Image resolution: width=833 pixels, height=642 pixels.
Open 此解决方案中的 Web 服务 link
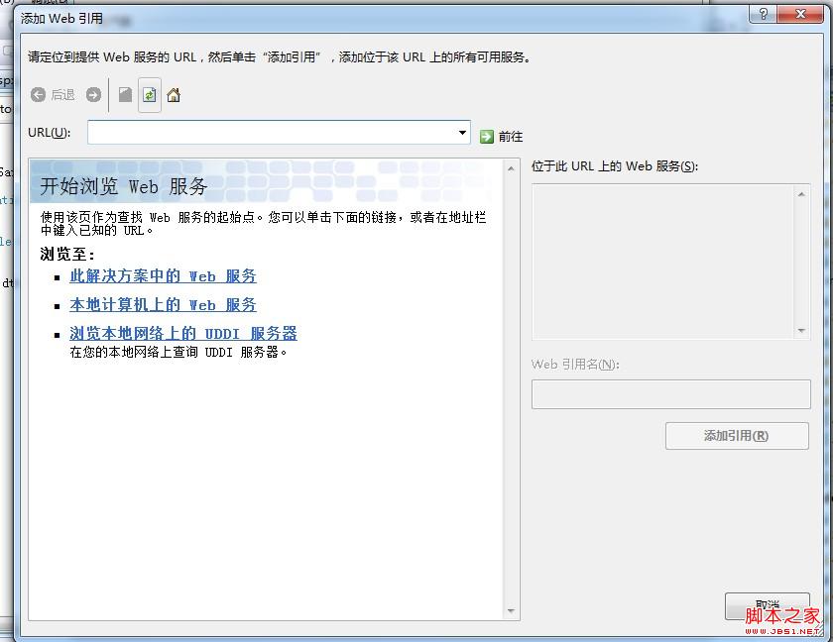(x=163, y=276)
